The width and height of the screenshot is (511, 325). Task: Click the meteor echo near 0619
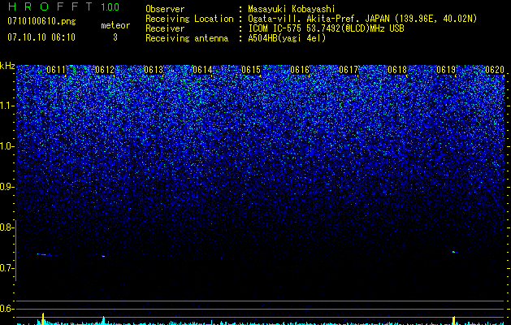pos(454,252)
